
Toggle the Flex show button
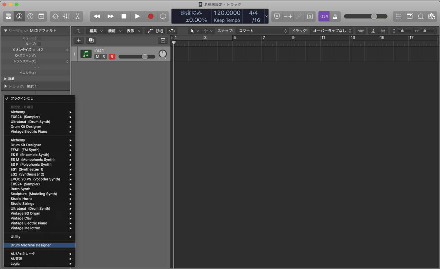[x=159, y=31]
